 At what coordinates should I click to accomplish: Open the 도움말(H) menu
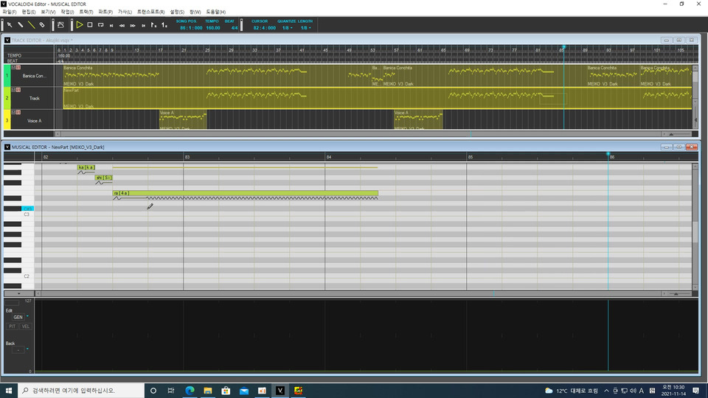click(215, 13)
